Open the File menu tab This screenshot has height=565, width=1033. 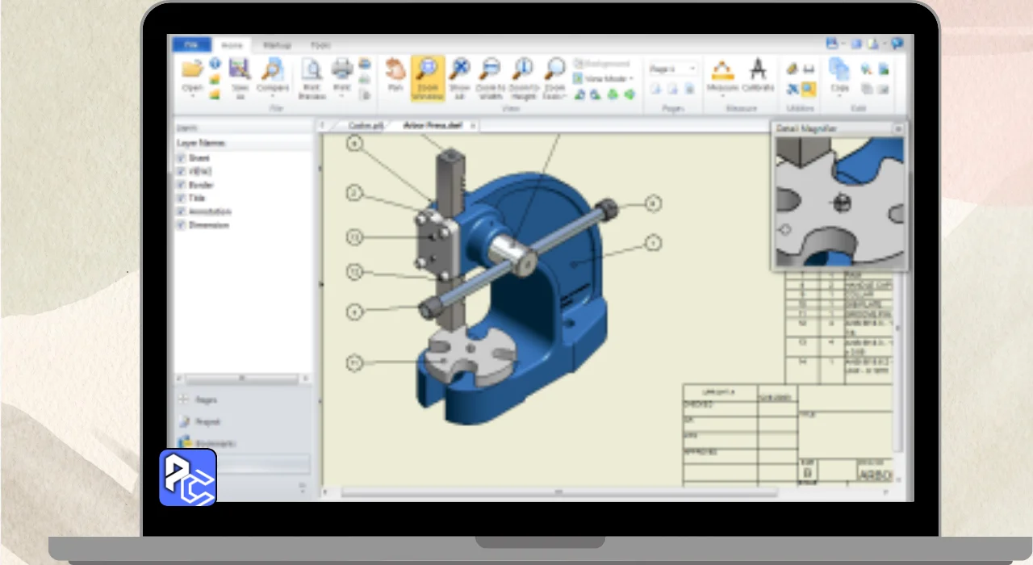[191, 45]
